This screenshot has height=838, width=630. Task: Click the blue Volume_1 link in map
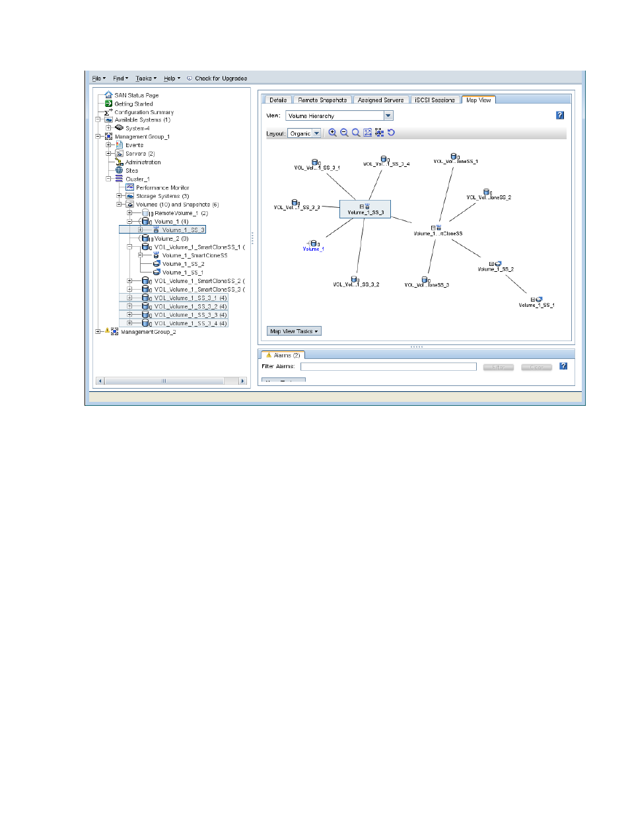pyautogui.click(x=313, y=249)
